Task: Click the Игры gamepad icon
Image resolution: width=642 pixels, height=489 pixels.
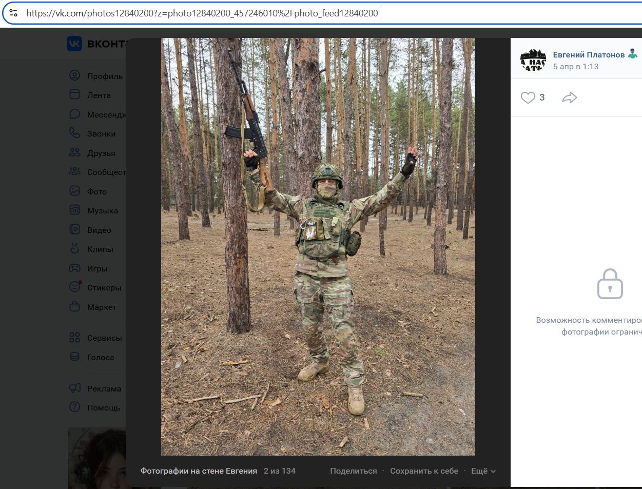Action: pyautogui.click(x=75, y=268)
